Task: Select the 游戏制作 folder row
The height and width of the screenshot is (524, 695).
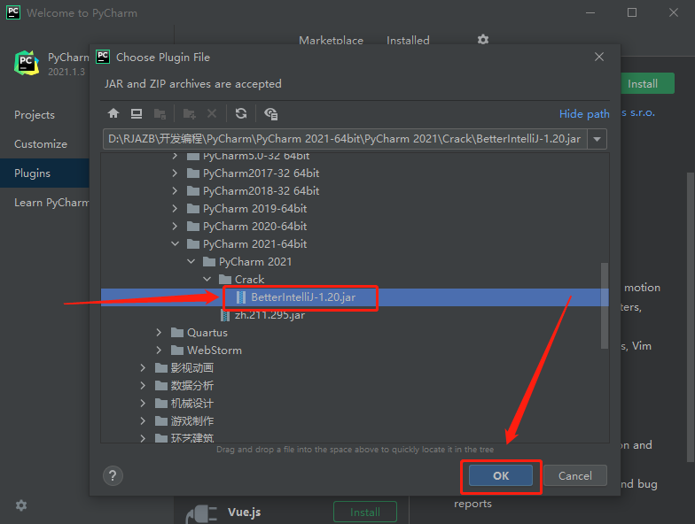Action: coord(355,421)
